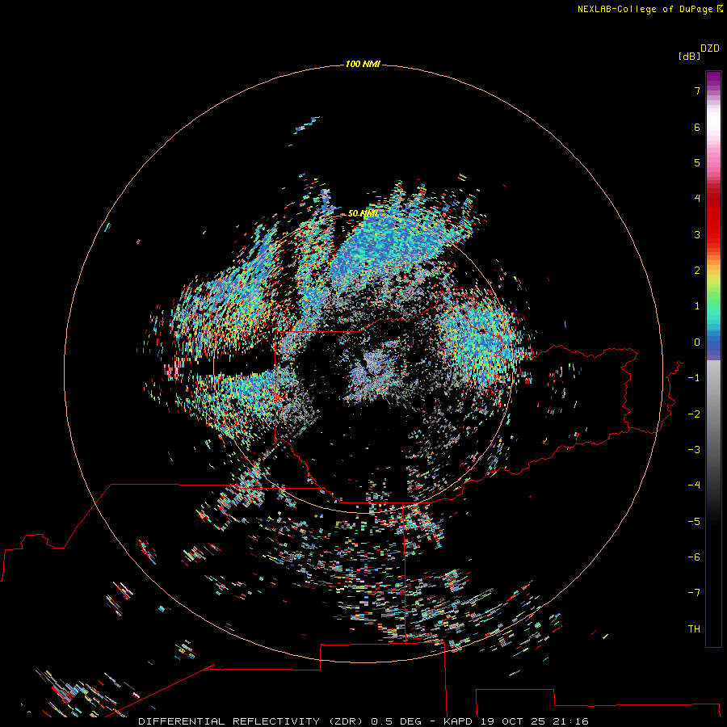Click the -3 value on the color scale
This screenshot has width=727, height=727.
tap(694, 450)
